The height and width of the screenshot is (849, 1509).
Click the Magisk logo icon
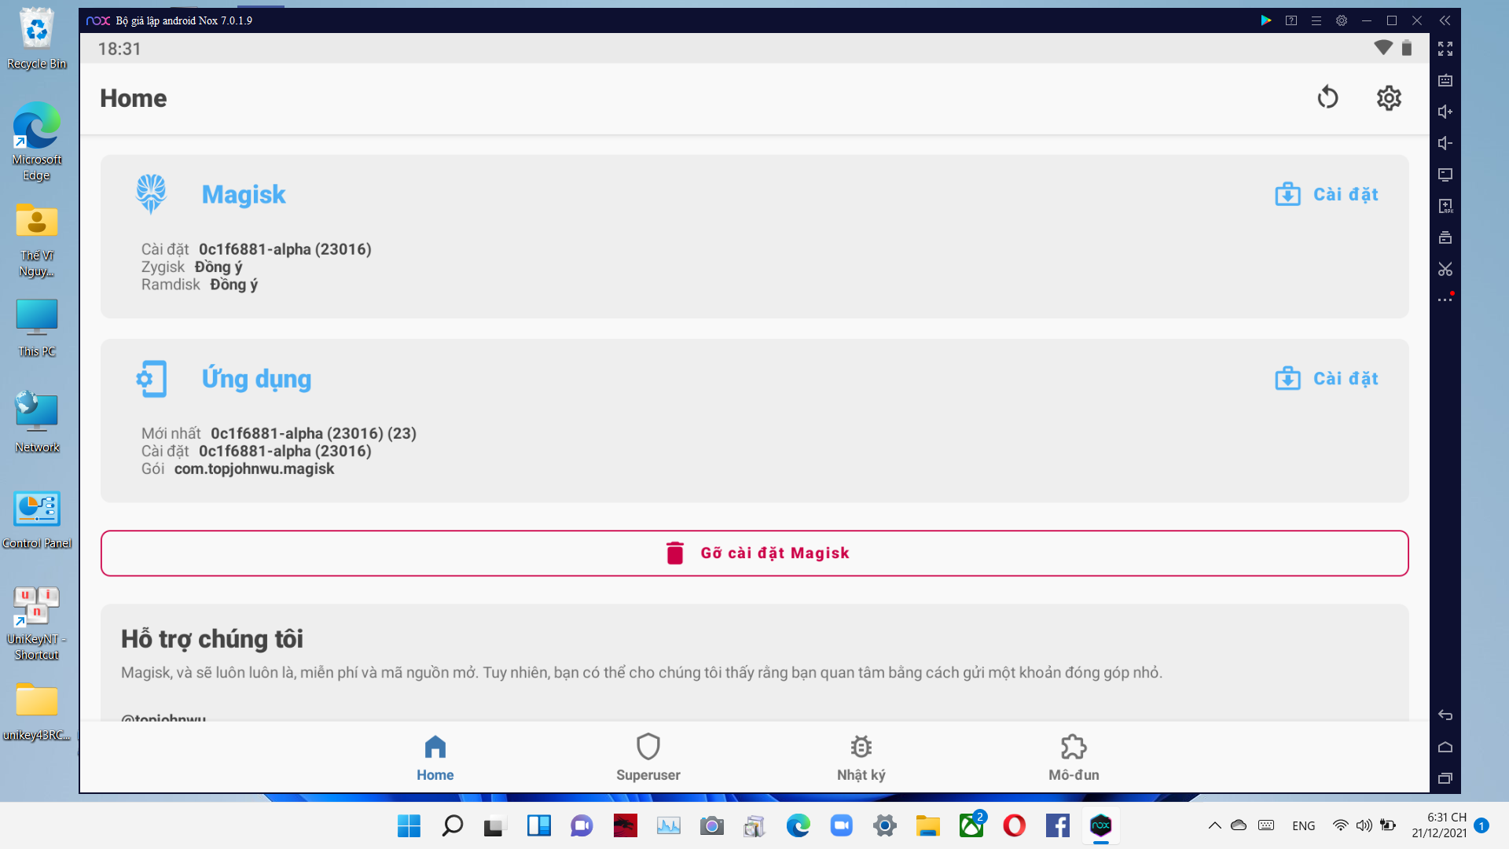151,194
